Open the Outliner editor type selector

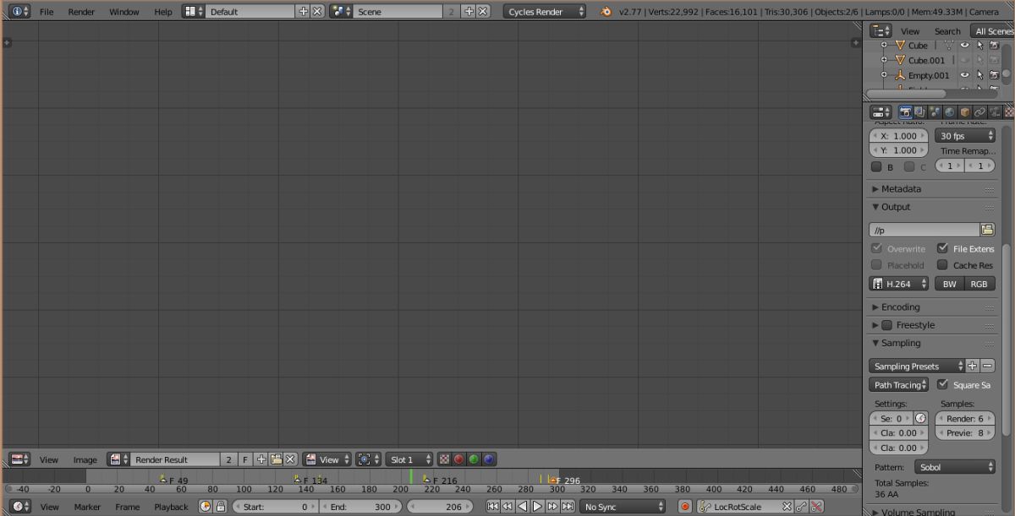tap(881, 30)
